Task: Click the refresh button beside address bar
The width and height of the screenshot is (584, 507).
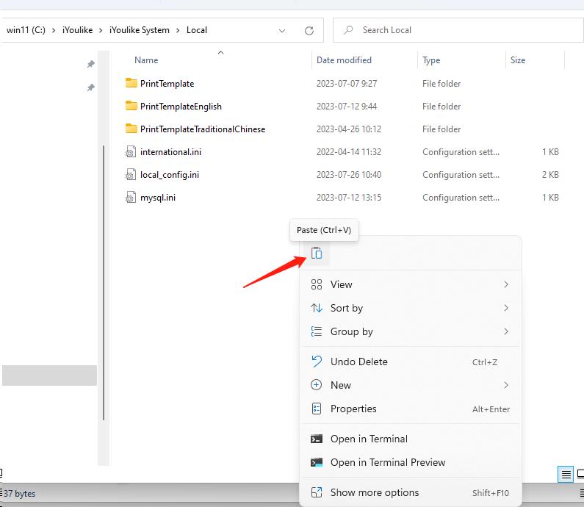Action: pyautogui.click(x=309, y=30)
